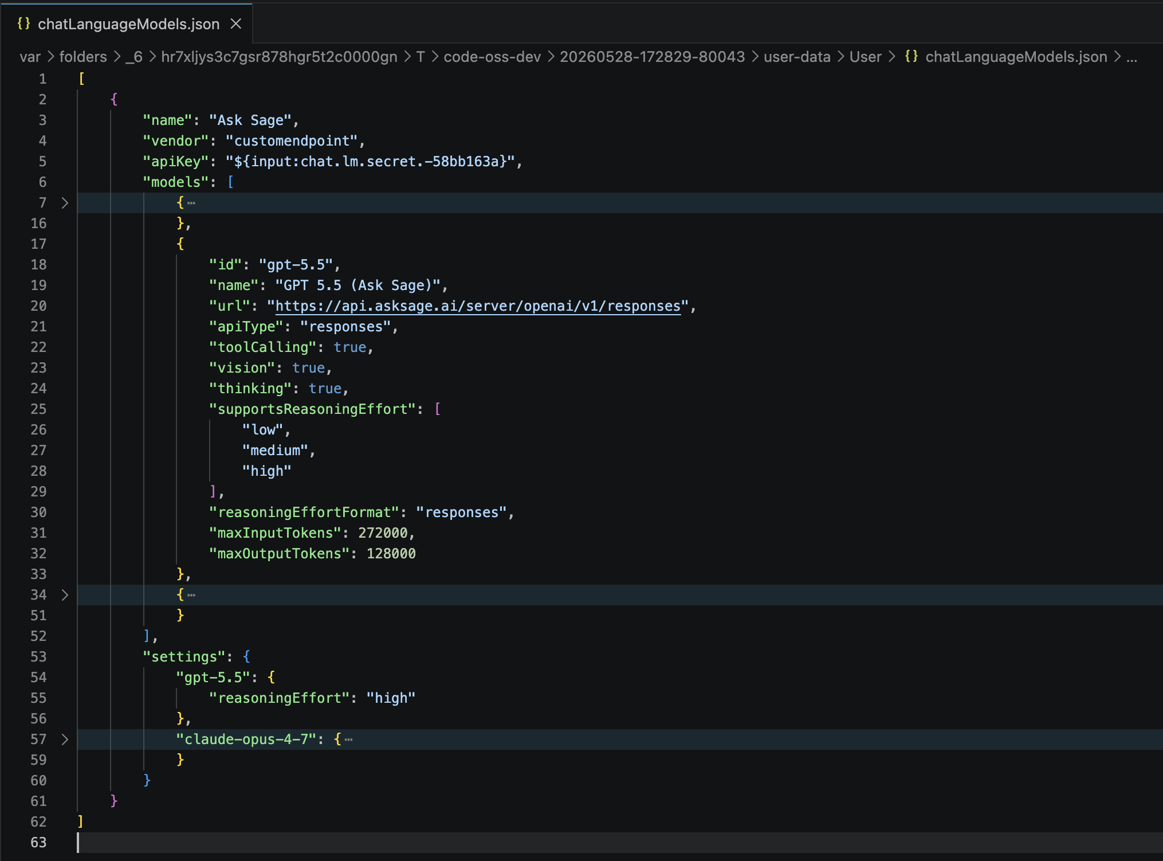1163x861 pixels.
Task: Click the opening bracket on line 1
Action: click(81, 79)
